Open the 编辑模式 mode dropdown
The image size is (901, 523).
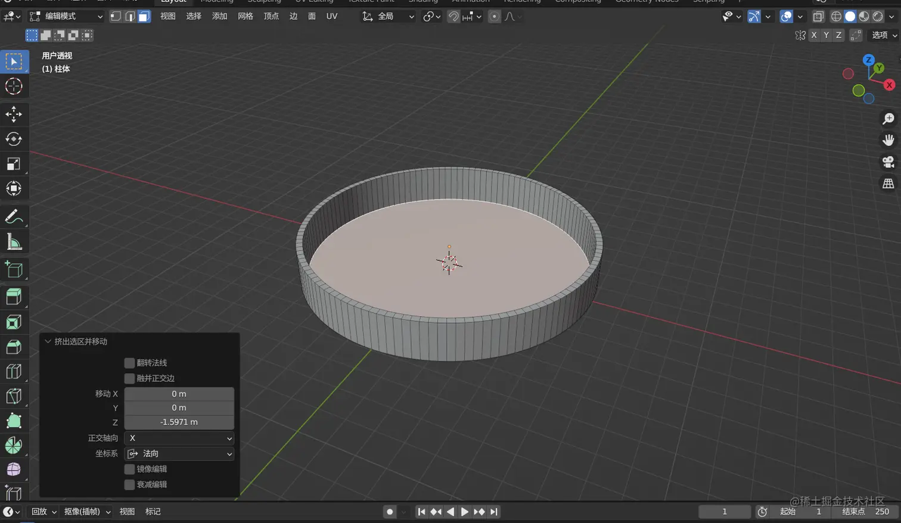point(66,17)
